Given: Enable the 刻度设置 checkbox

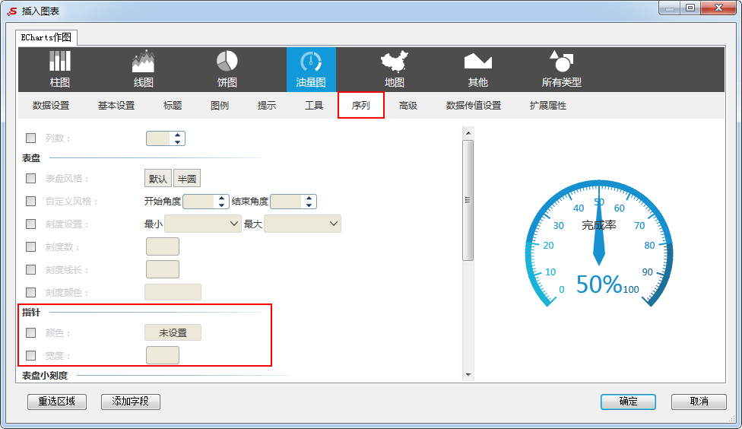Looking at the screenshot, I should coord(30,224).
